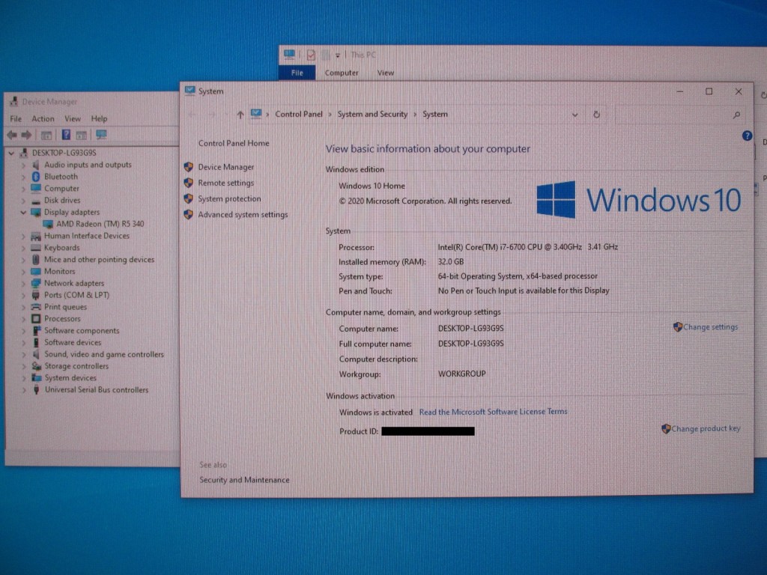The image size is (767, 575).
Task: Click the Universal Serial Bus controllers icon
Action: point(36,389)
